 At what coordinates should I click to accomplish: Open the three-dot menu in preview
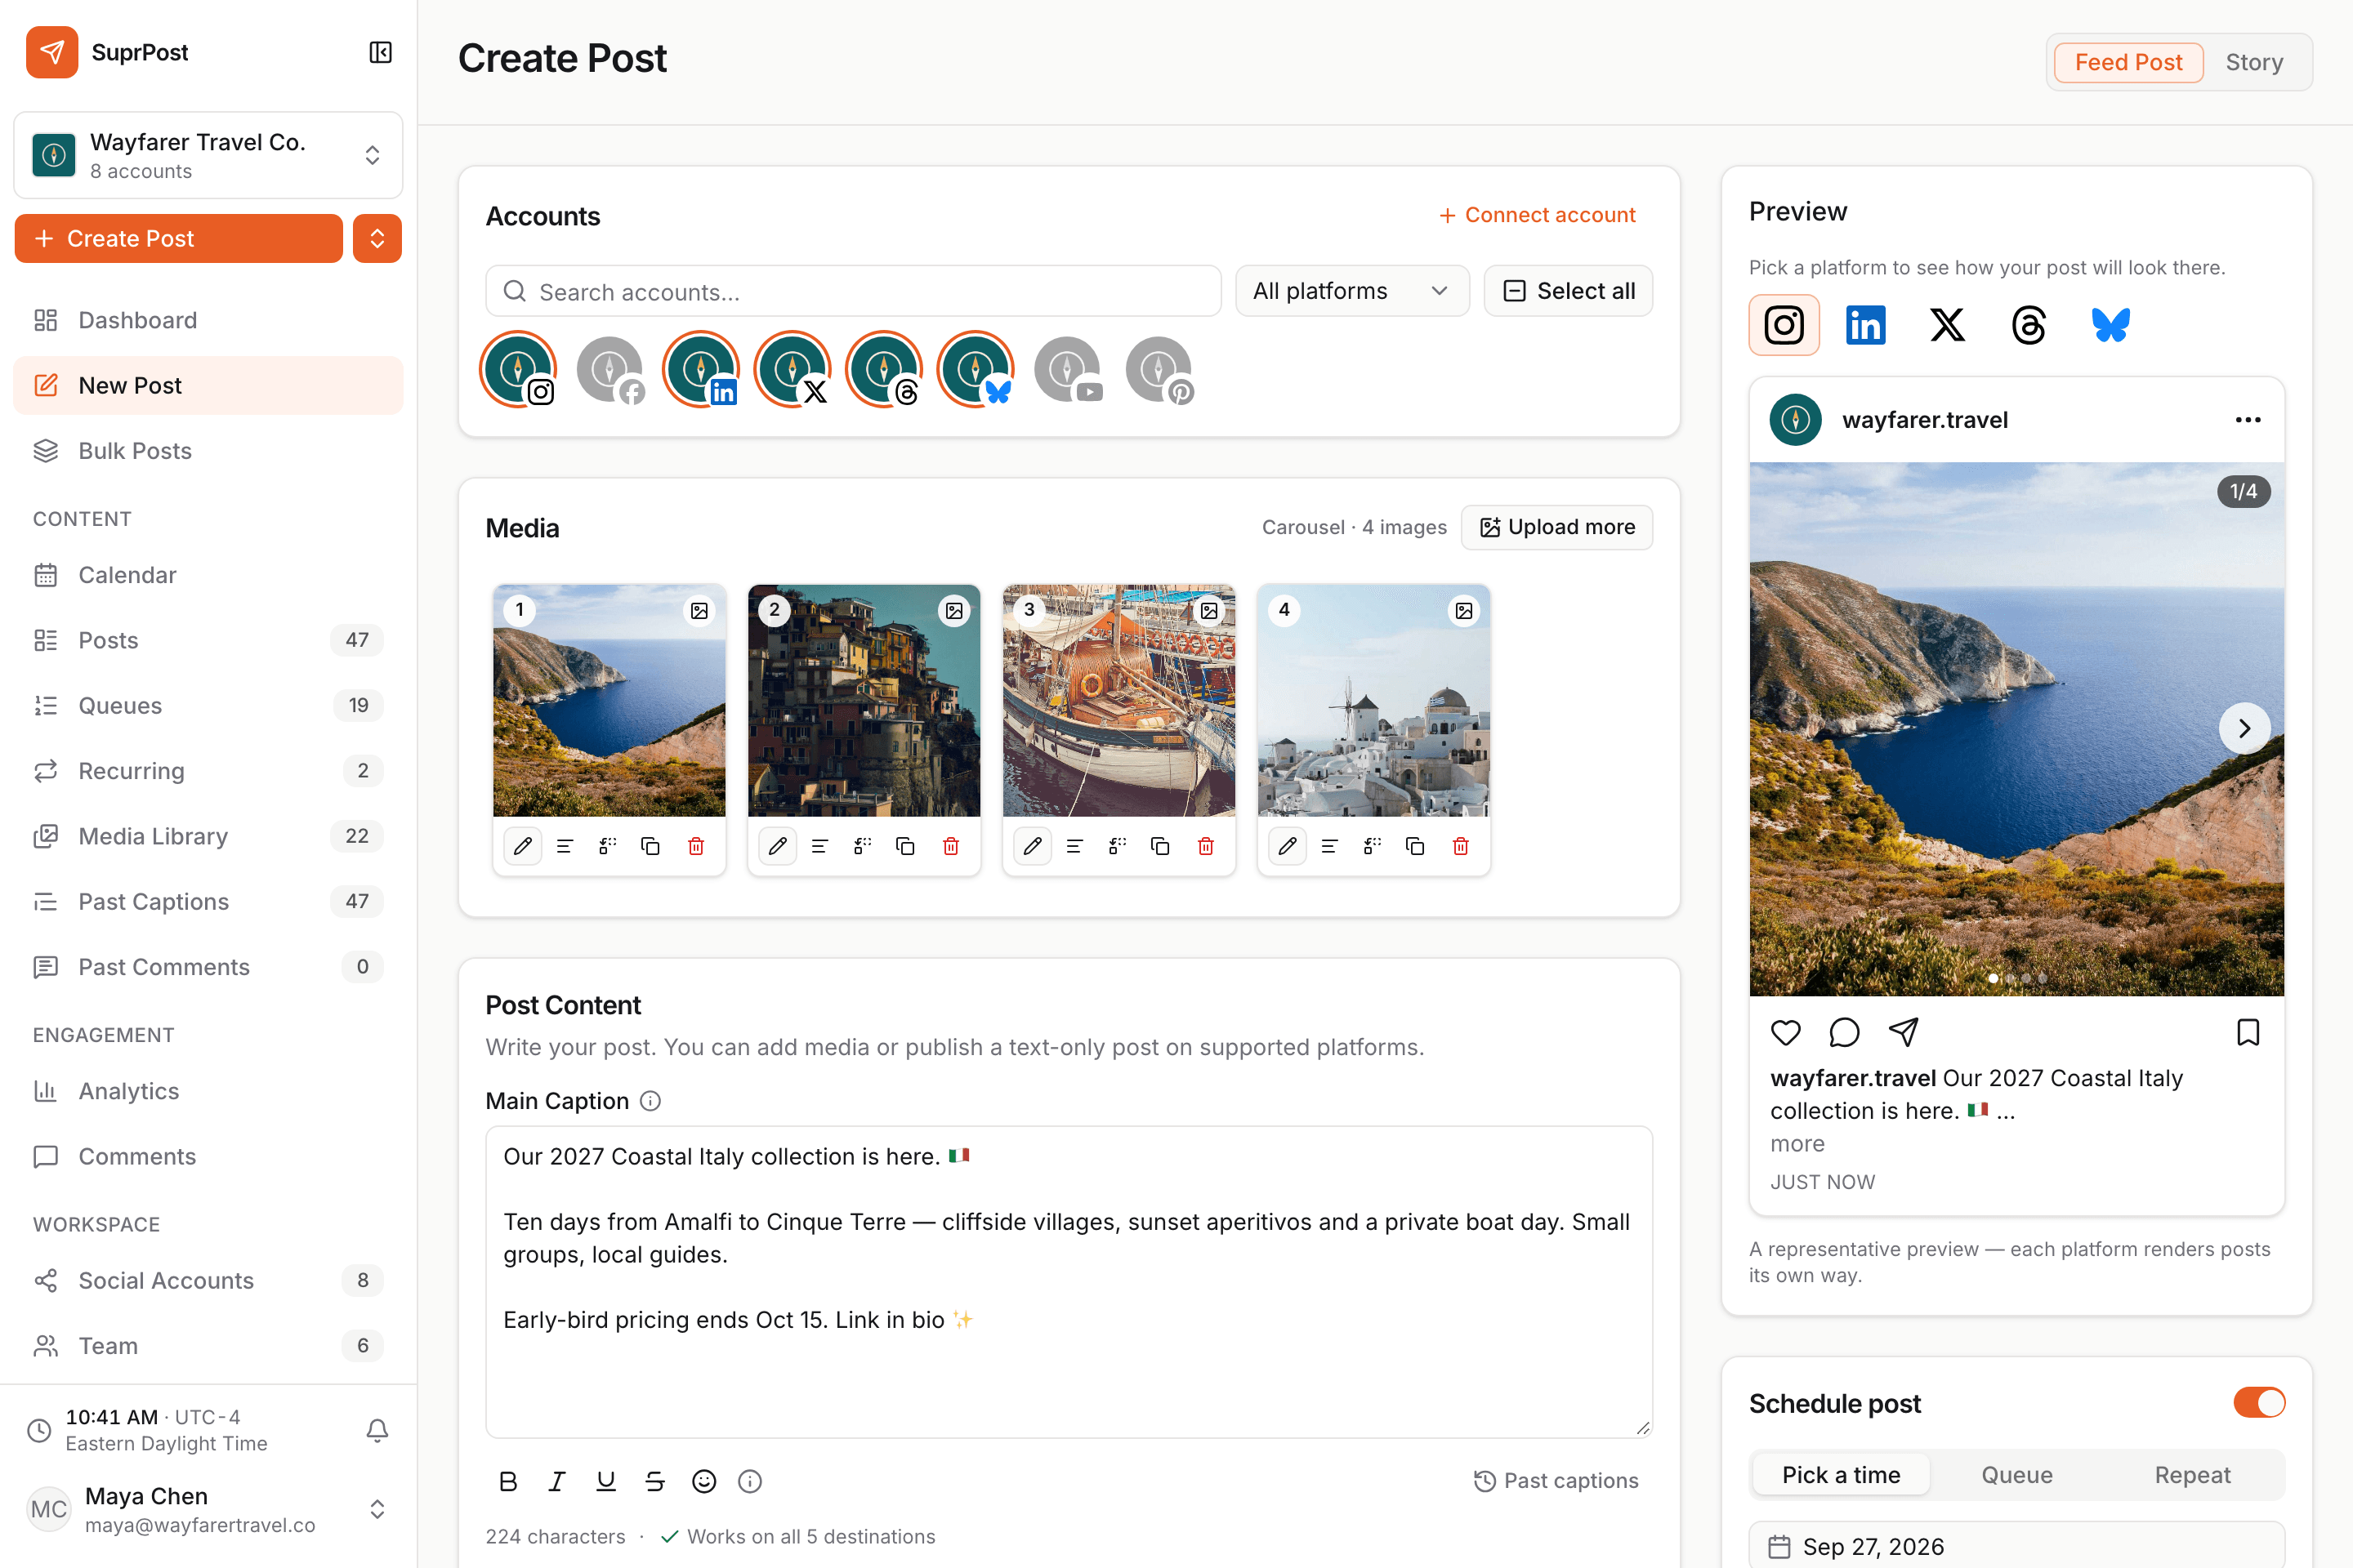click(x=2248, y=420)
